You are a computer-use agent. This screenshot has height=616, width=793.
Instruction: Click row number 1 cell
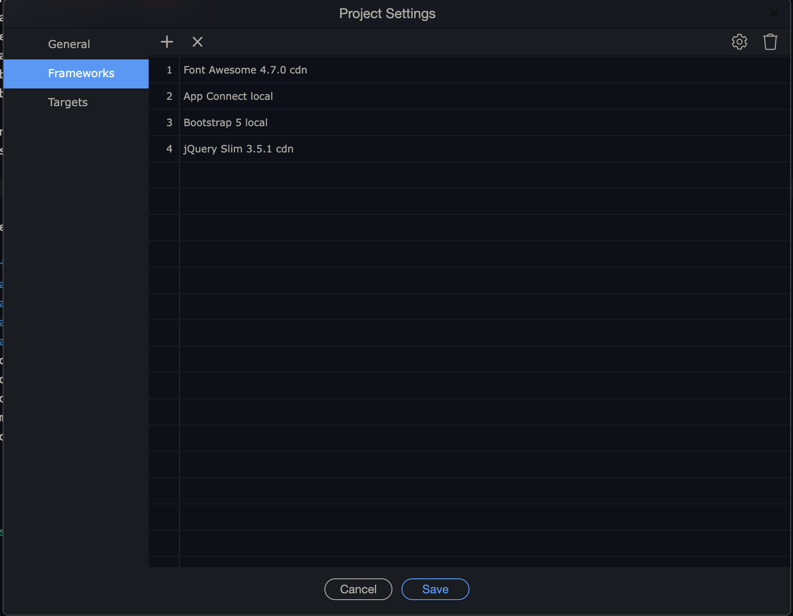[x=164, y=70]
